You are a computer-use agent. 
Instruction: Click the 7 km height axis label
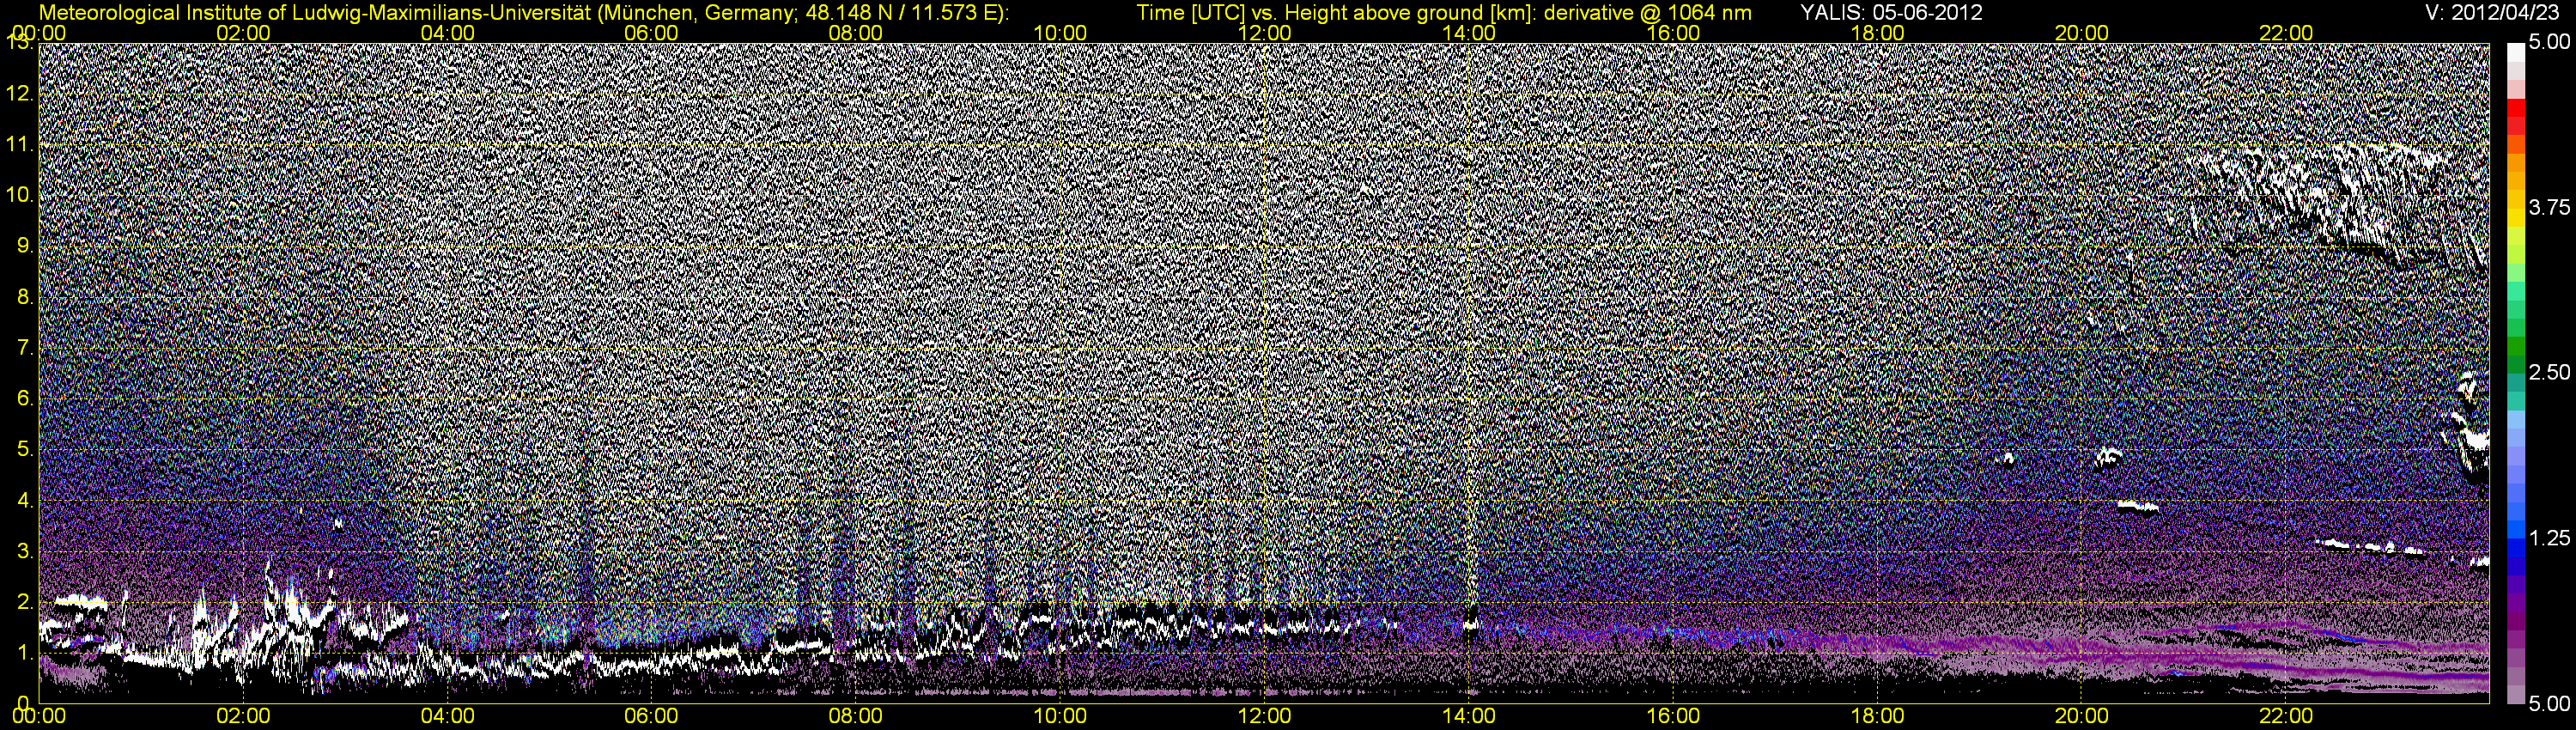[x=25, y=348]
